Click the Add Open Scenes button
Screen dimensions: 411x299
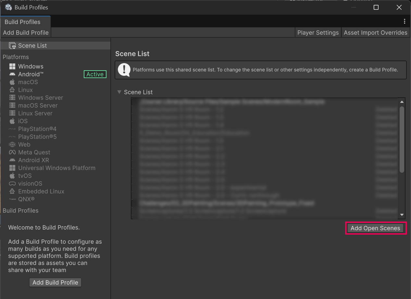[x=375, y=228]
